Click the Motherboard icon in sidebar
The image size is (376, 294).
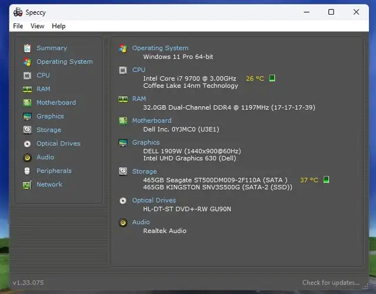(x=27, y=103)
